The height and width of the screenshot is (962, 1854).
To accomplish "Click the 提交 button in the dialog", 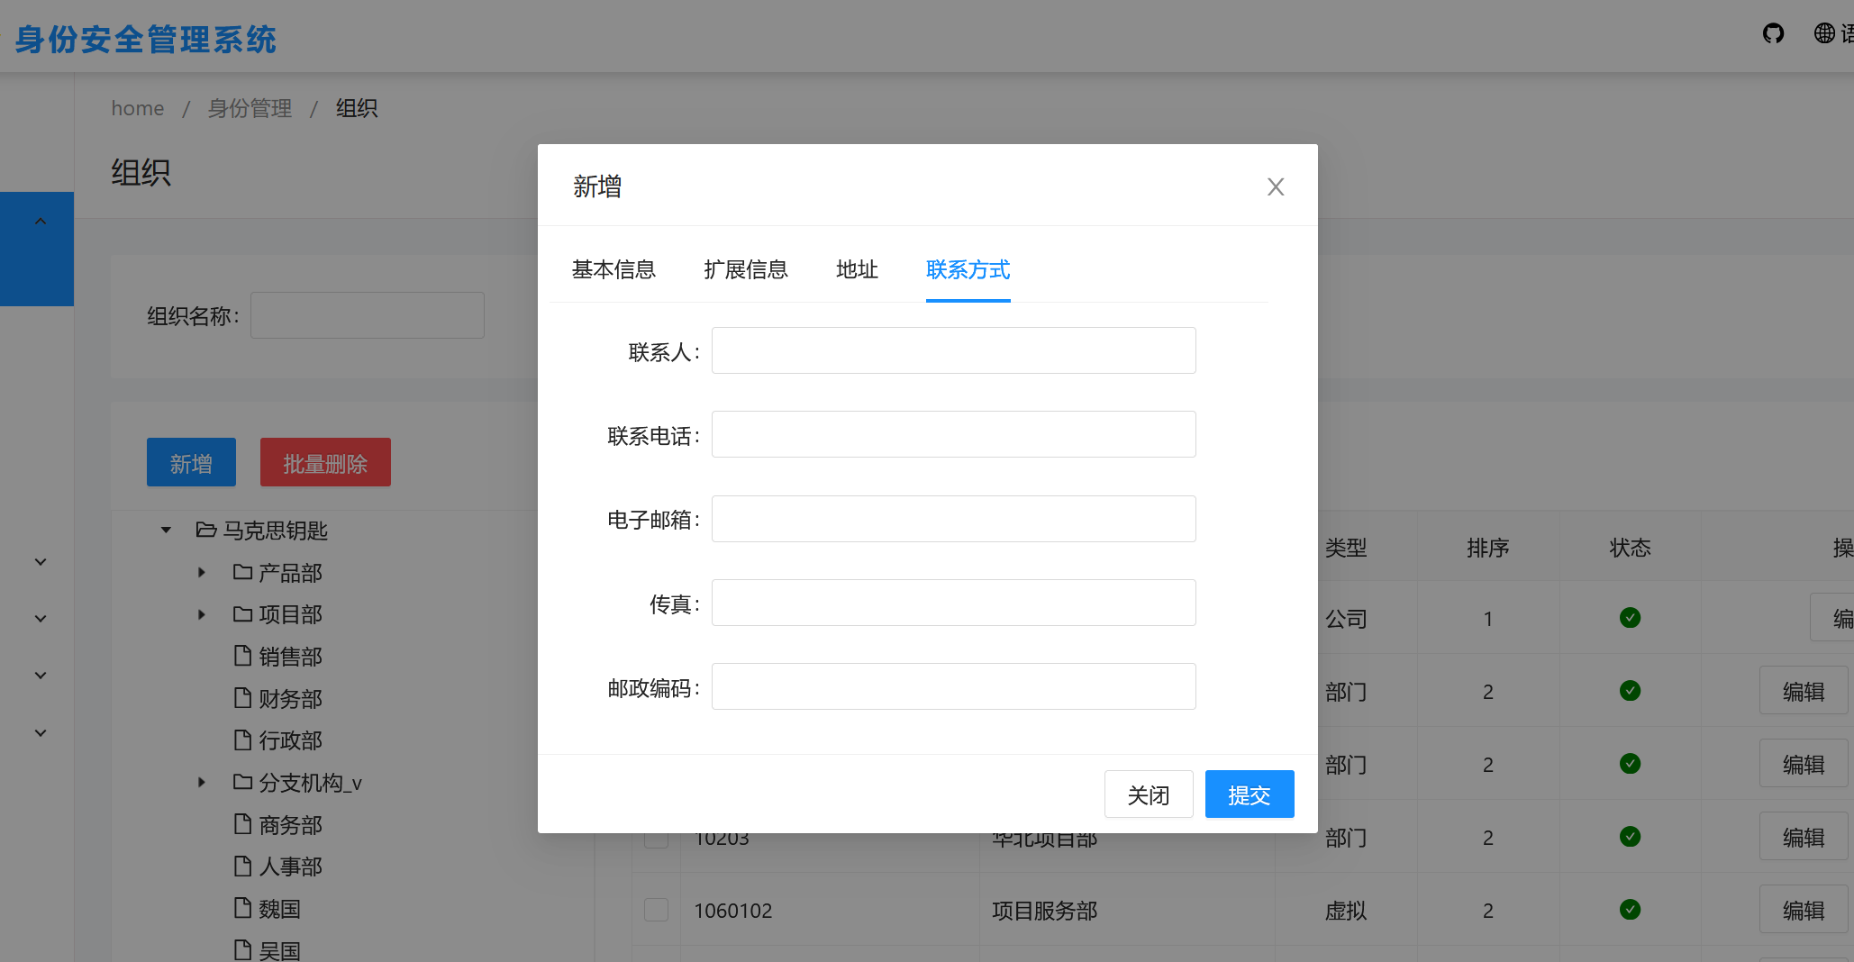I will (1249, 794).
